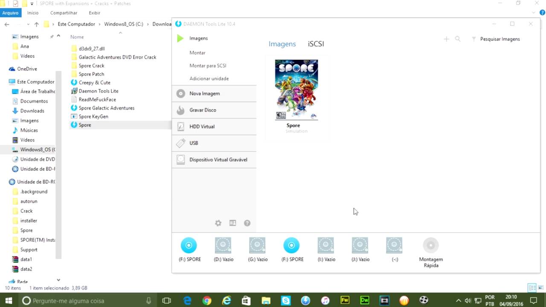Open Nova Imagem in DAEMON Tools
Screen dimensions: 546x307
point(214,93)
